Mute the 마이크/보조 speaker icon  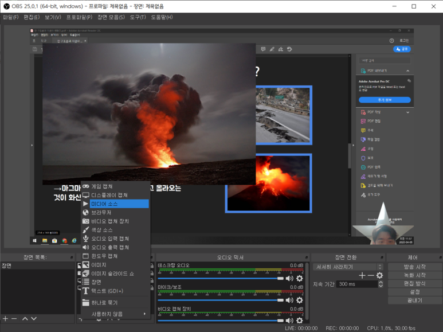[x=289, y=300]
